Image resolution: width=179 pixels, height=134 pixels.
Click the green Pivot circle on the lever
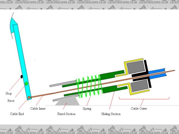tap(26, 83)
